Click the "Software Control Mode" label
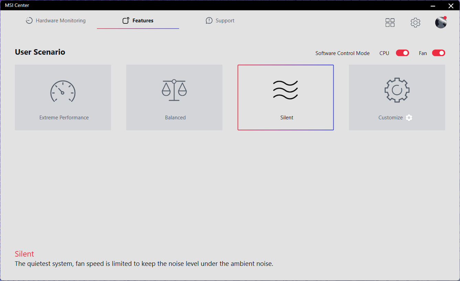Viewport: 460px width, 281px height. pyautogui.click(x=342, y=53)
